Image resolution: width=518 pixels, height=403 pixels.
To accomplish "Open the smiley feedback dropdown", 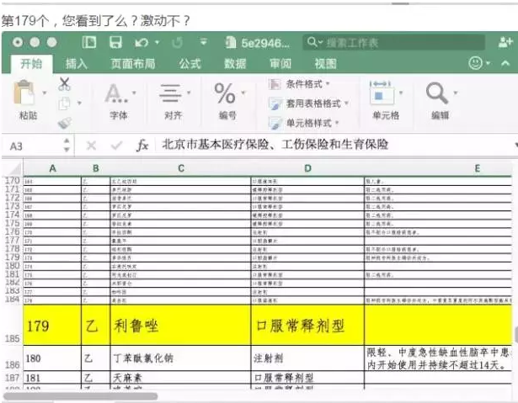I will coord(482,63).
